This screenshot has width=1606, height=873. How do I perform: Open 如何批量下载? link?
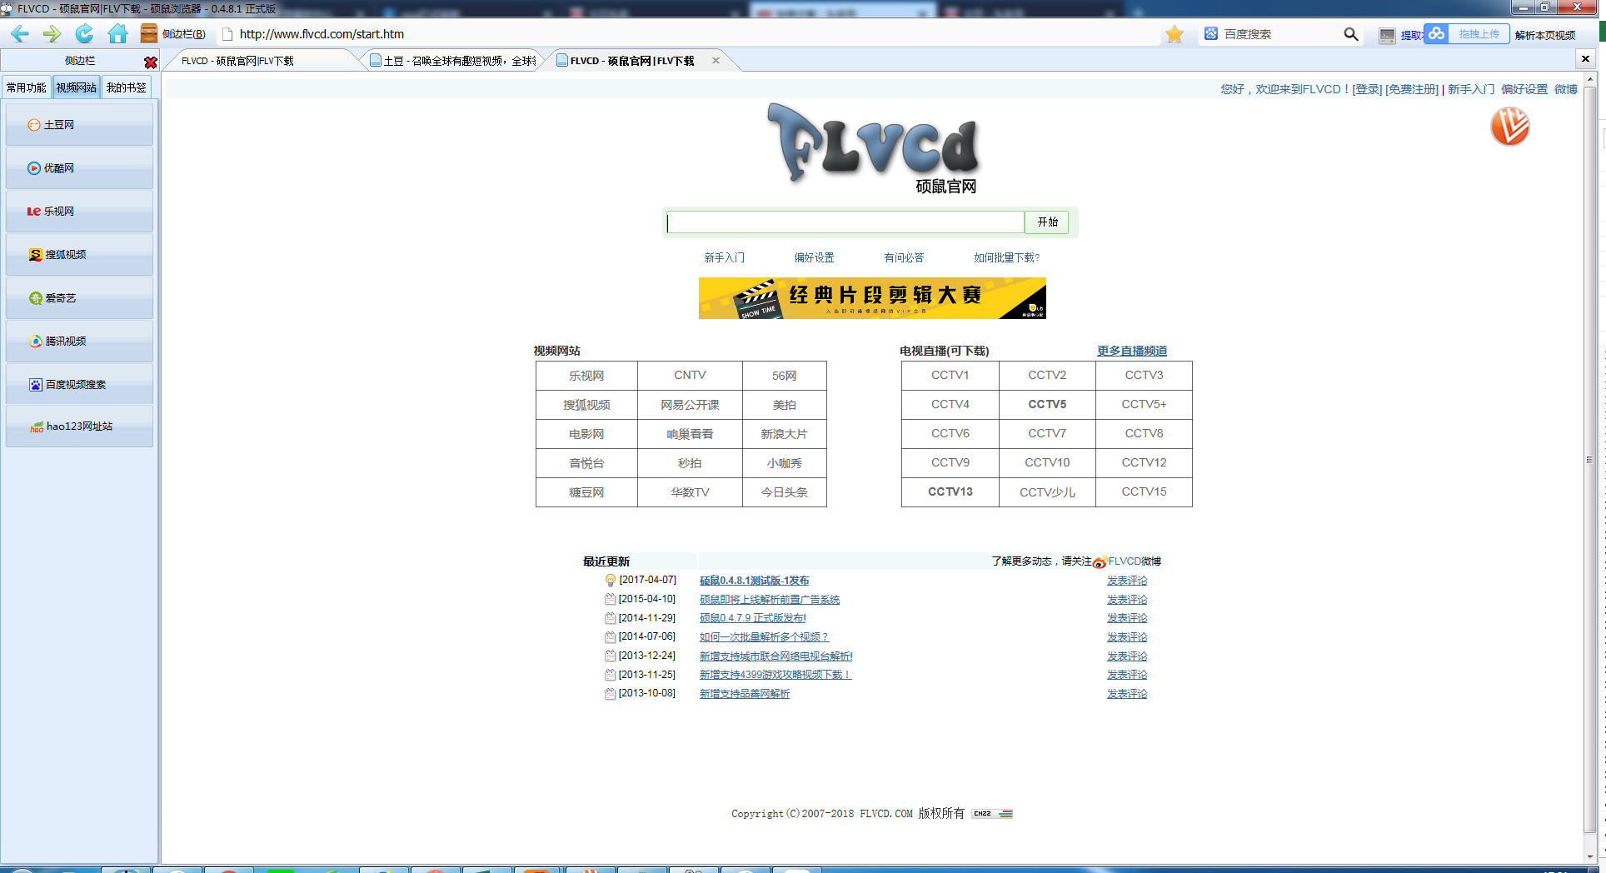point(1006,258)
